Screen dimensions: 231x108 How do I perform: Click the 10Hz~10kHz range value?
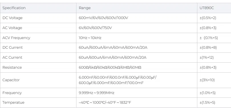(90, 38)
